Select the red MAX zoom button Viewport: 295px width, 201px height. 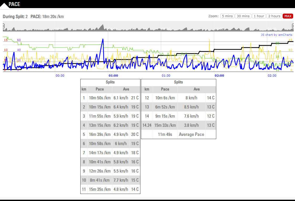[x=288, y=16]
